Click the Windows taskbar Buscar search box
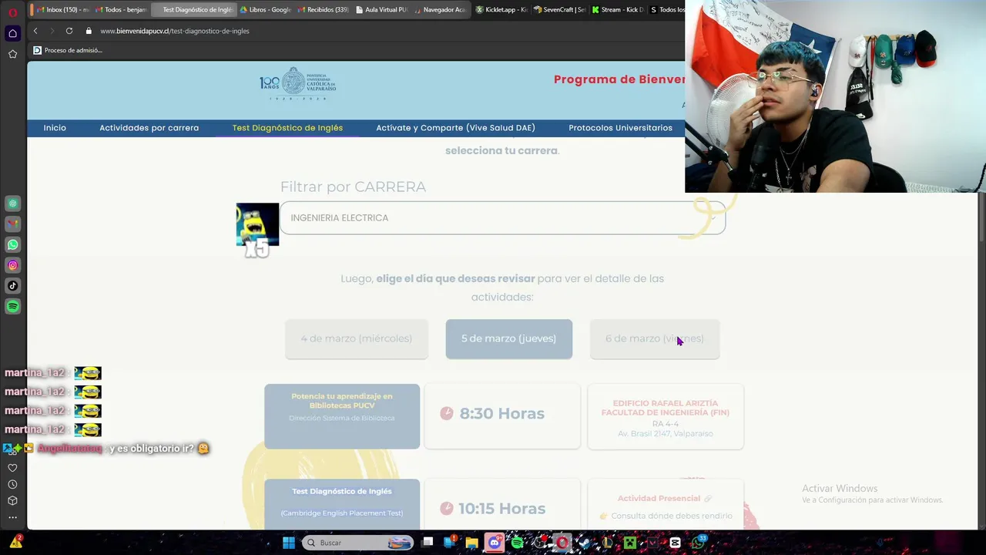The height and width of the screenshot is (555, 986). tap(357, 543)
